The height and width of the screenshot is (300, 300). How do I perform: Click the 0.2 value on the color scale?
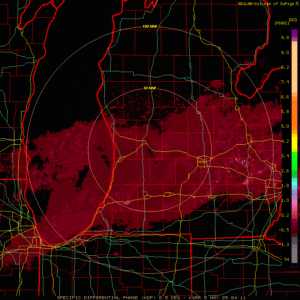coord(285,215)
